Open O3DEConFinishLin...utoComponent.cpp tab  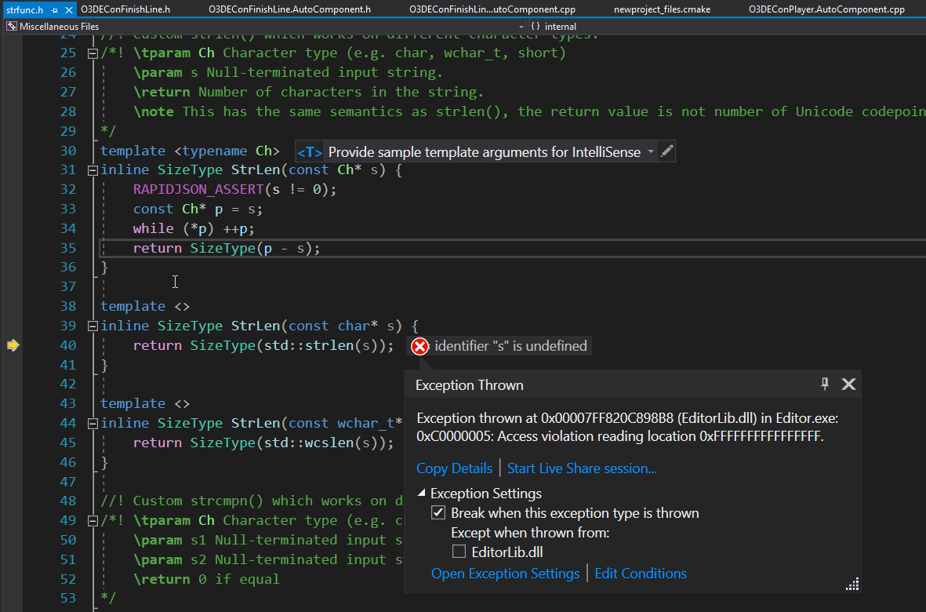tap(492, 9)
